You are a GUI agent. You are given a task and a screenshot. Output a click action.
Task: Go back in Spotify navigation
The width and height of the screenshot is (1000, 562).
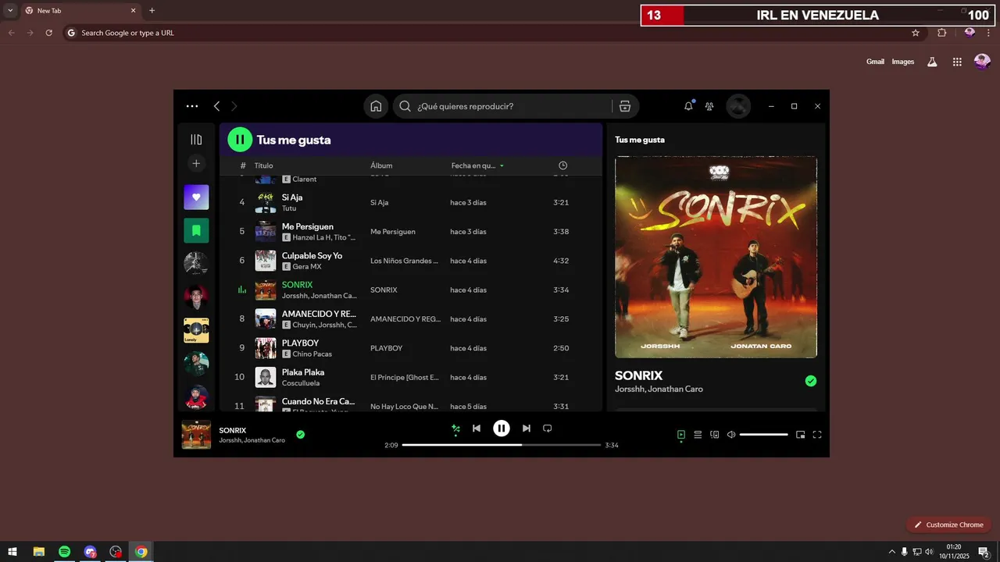(217, 106)
